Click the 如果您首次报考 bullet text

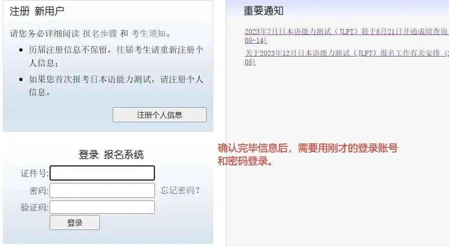[x=116, y=85]
